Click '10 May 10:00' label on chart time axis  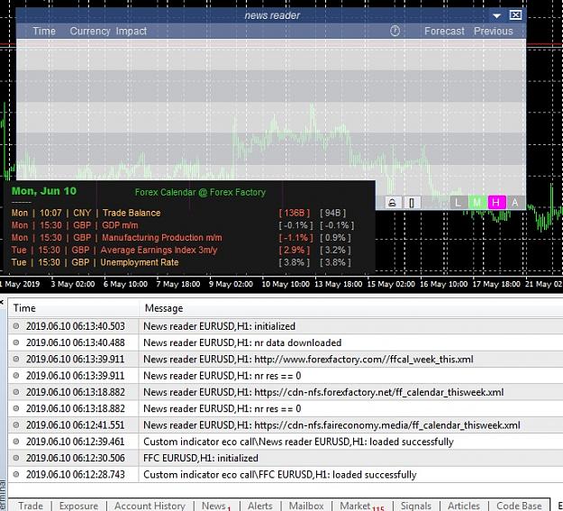coord(286,284)
